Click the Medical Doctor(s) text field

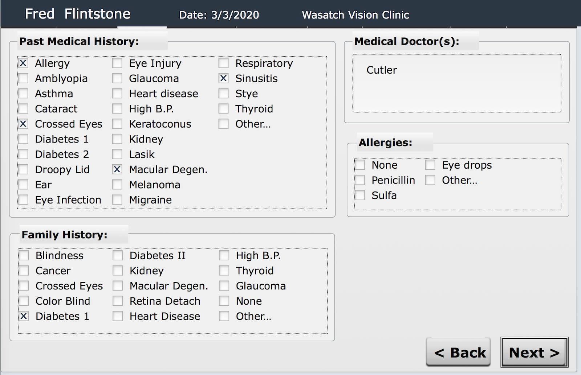click(456, 83)
